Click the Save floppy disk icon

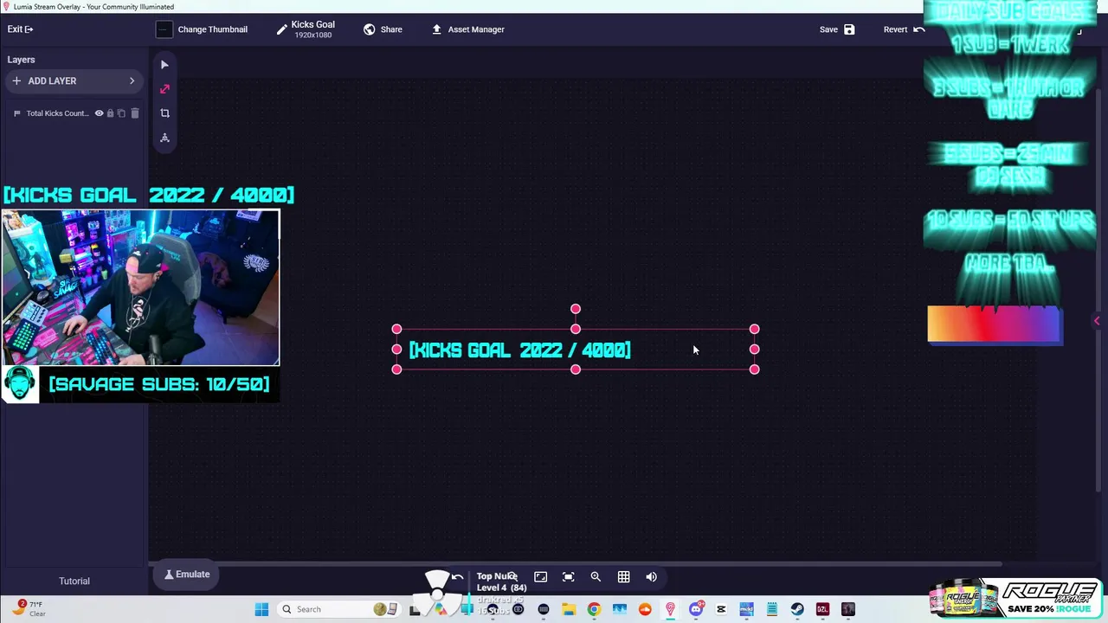pyautogui.click(x=849, y=29)
